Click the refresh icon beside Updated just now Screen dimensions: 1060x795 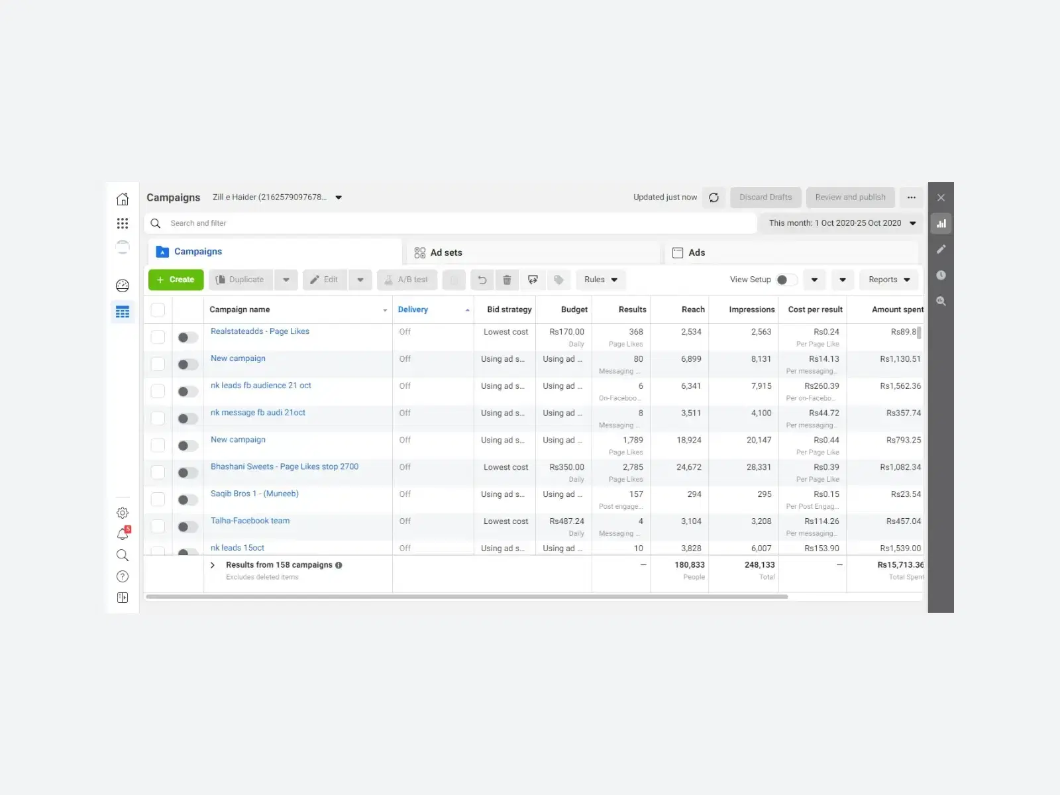tap(714, 197)
